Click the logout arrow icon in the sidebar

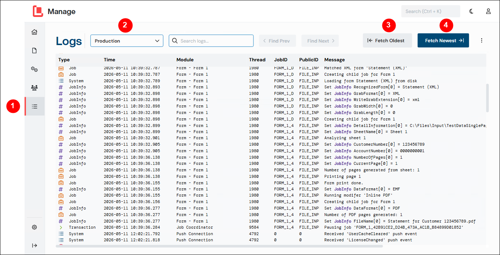click(x=34, y=246)
